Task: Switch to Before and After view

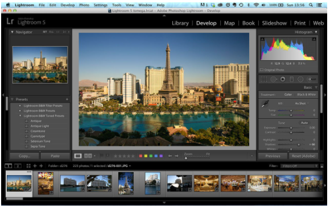Action: pyautogui.click(x=88, y=156)
